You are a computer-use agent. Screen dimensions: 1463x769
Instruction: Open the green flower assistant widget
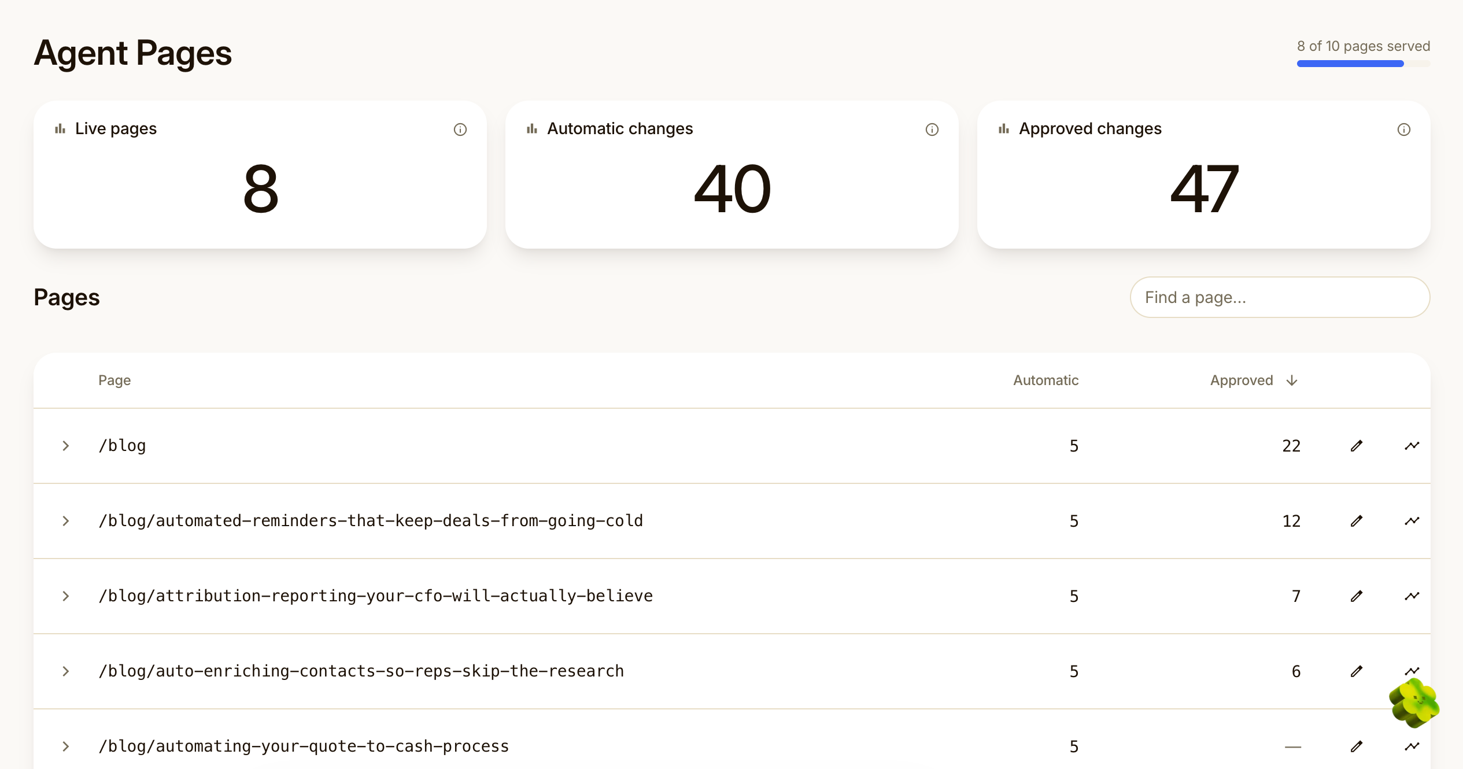tap(1414, 703)
